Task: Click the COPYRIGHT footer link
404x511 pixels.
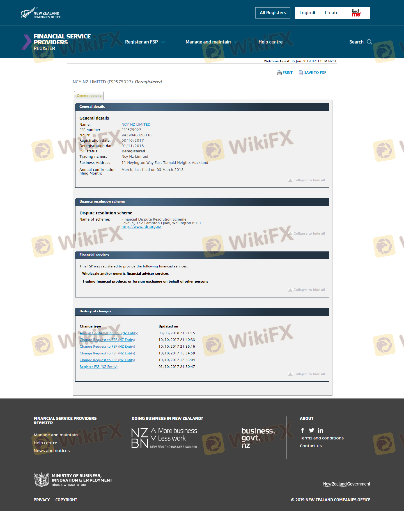Action: tap(66, 500)
